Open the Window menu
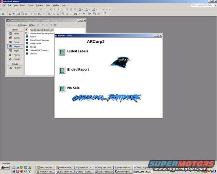 point(56,5)
